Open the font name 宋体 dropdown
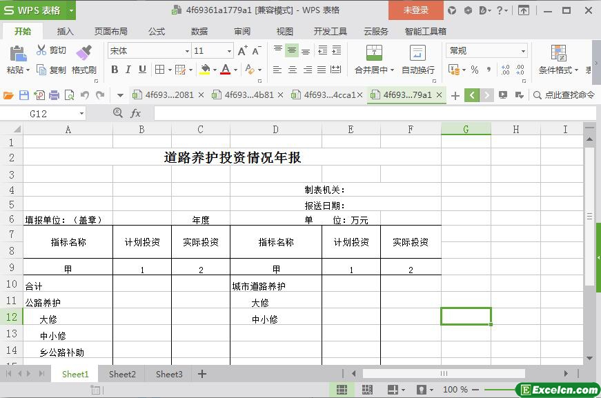Viewport: 601px width, 398px height. point(187,51)
